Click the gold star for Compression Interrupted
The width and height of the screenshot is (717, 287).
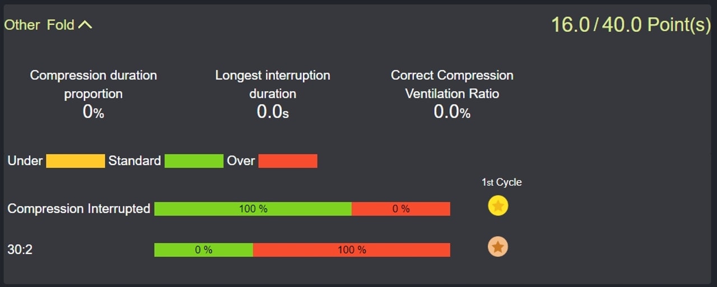[498, 206]
